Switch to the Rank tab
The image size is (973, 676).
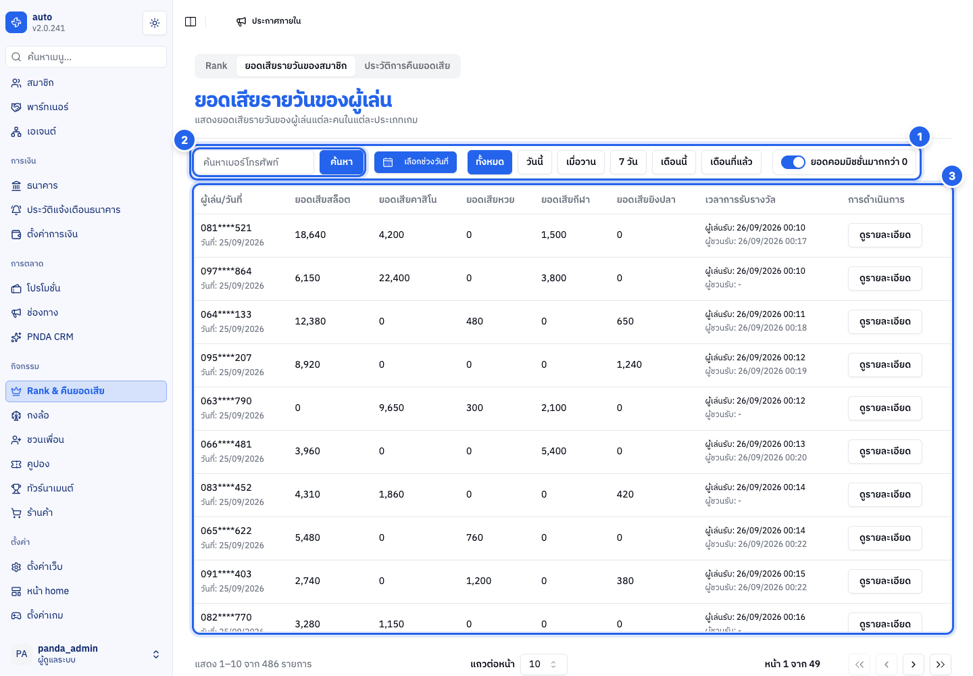point(216,66)
